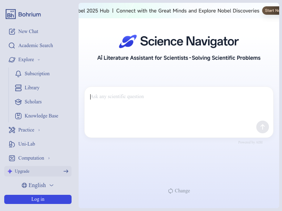
Task: Expand the Practice submenu arrow
Action: click(39, 130)
